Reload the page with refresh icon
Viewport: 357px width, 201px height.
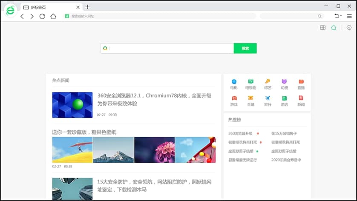[x=42, y=16]
